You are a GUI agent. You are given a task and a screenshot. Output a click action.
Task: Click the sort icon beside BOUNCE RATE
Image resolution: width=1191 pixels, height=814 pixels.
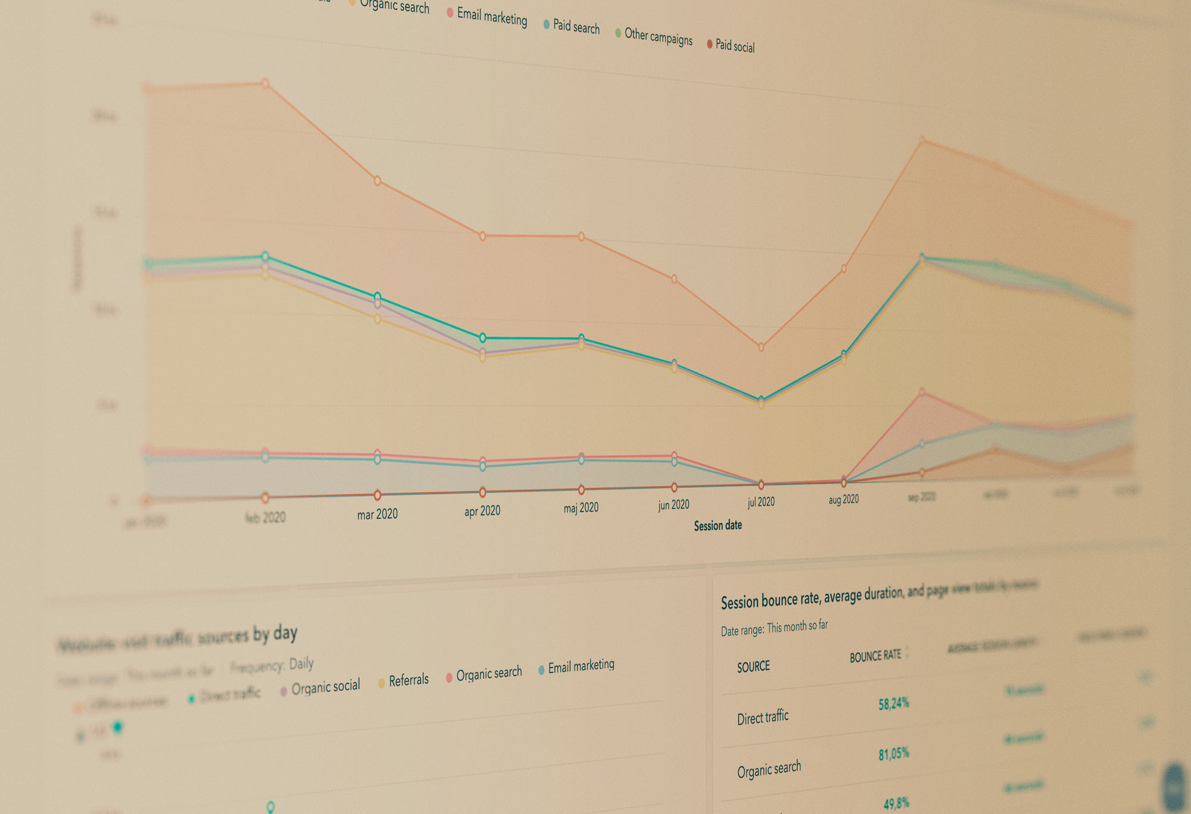(x=908, y=653)
